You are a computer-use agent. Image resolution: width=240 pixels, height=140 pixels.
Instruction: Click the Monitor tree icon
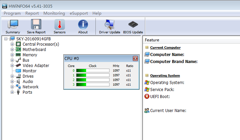[18, 71]
